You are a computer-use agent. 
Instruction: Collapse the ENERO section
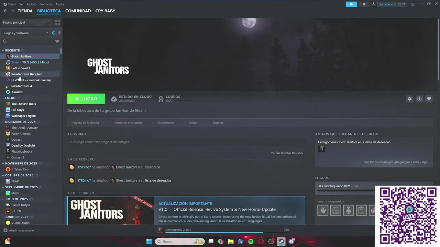pos(3,98)
